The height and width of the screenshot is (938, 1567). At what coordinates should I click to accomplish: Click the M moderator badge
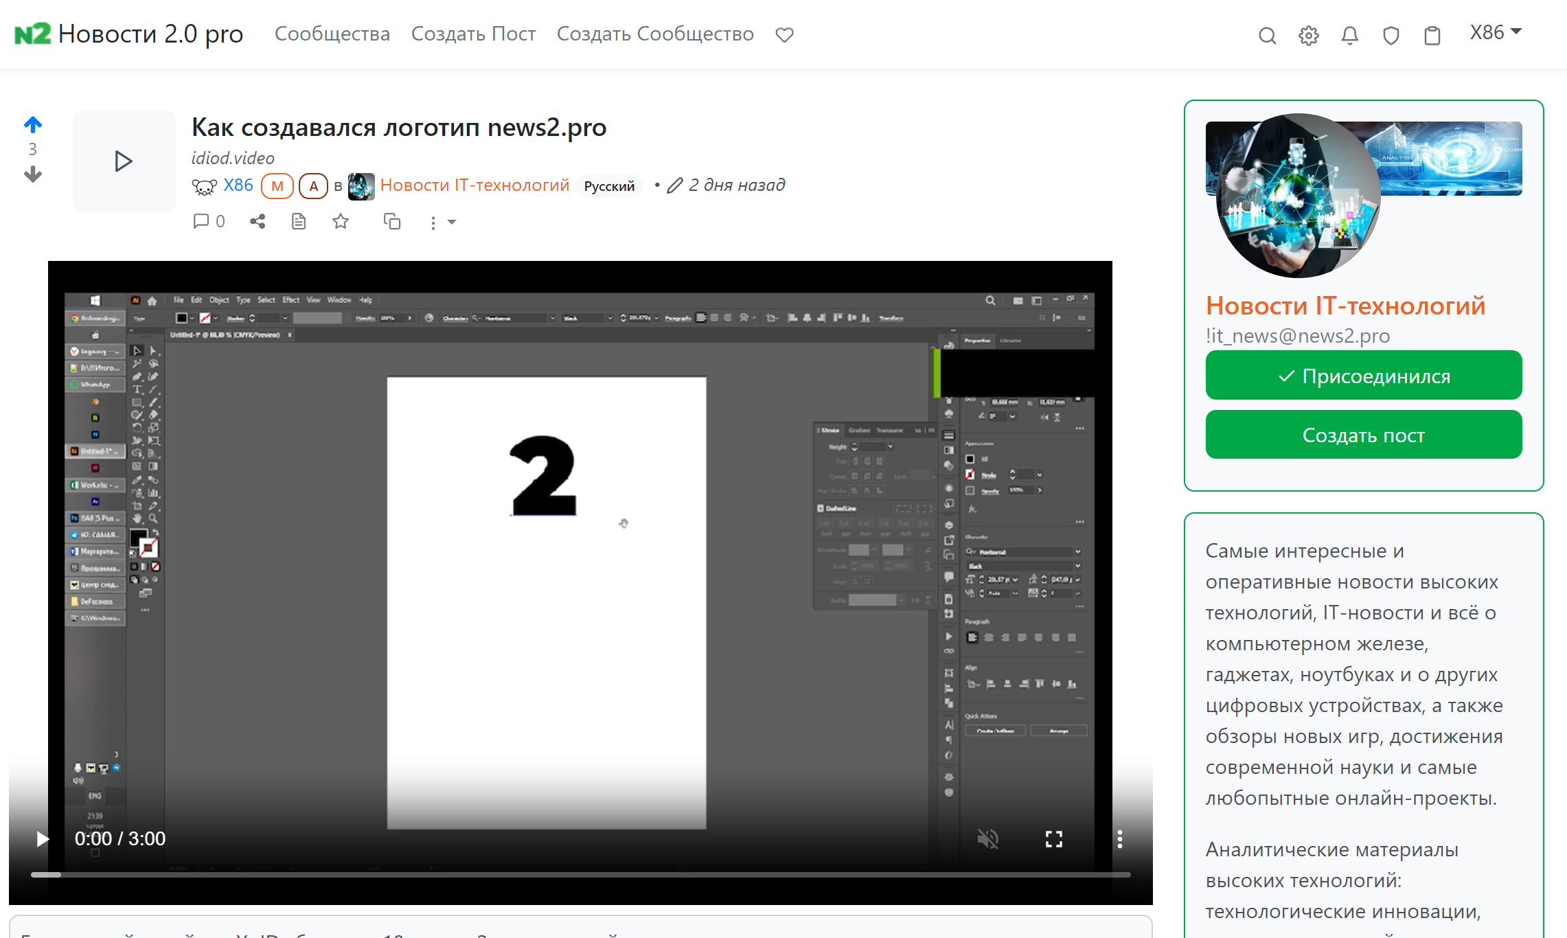277,186
